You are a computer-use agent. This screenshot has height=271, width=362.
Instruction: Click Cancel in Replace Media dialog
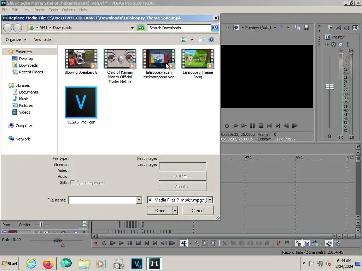[x=198, y=211]
